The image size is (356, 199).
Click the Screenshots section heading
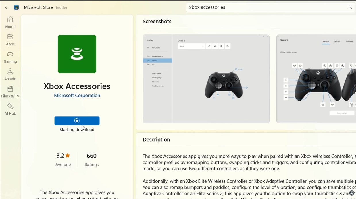157,22
